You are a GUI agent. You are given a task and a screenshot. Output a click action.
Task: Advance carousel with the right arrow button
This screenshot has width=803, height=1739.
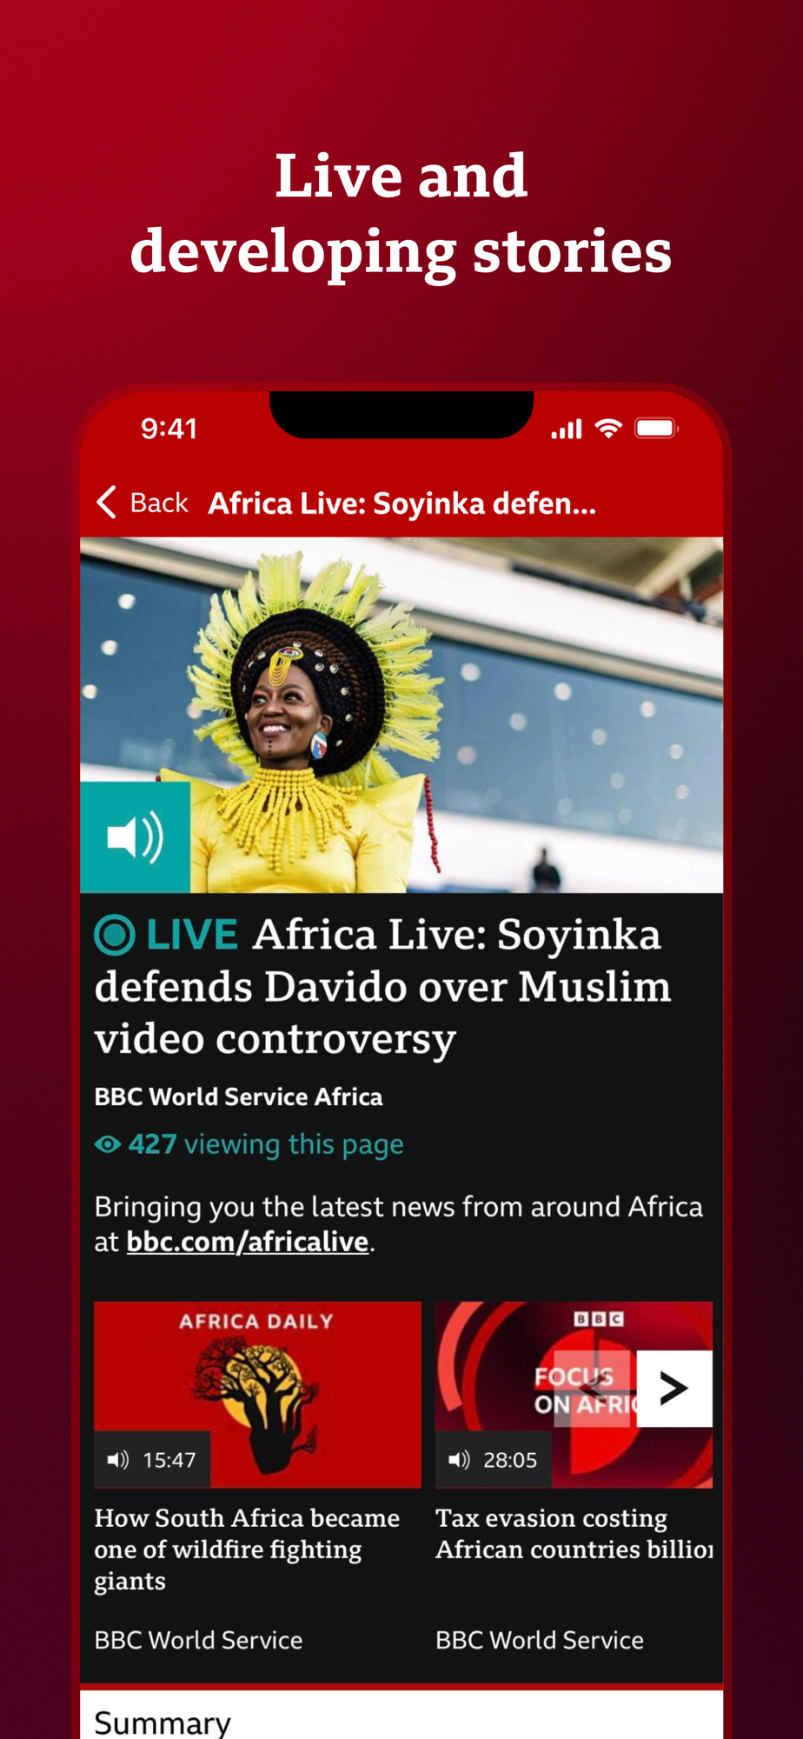pos(674,1389)
